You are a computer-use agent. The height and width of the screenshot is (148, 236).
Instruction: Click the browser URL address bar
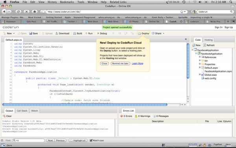coord(114,11)
